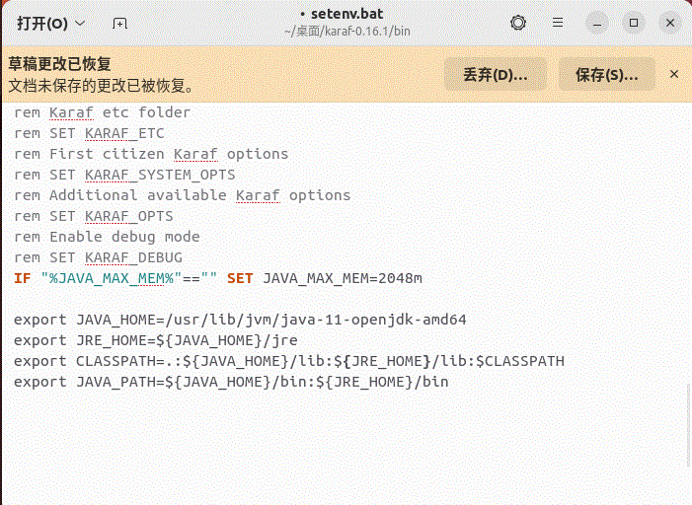Screen dimensions: 692x505
Task: Open the gear settings menu icon
Action: [518, 23]
